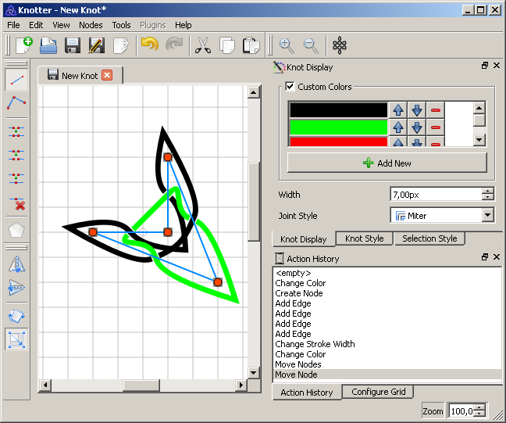Flip selection horizontally icon
This screenshot has width=506, height=423.
click(x=16, y=264)
